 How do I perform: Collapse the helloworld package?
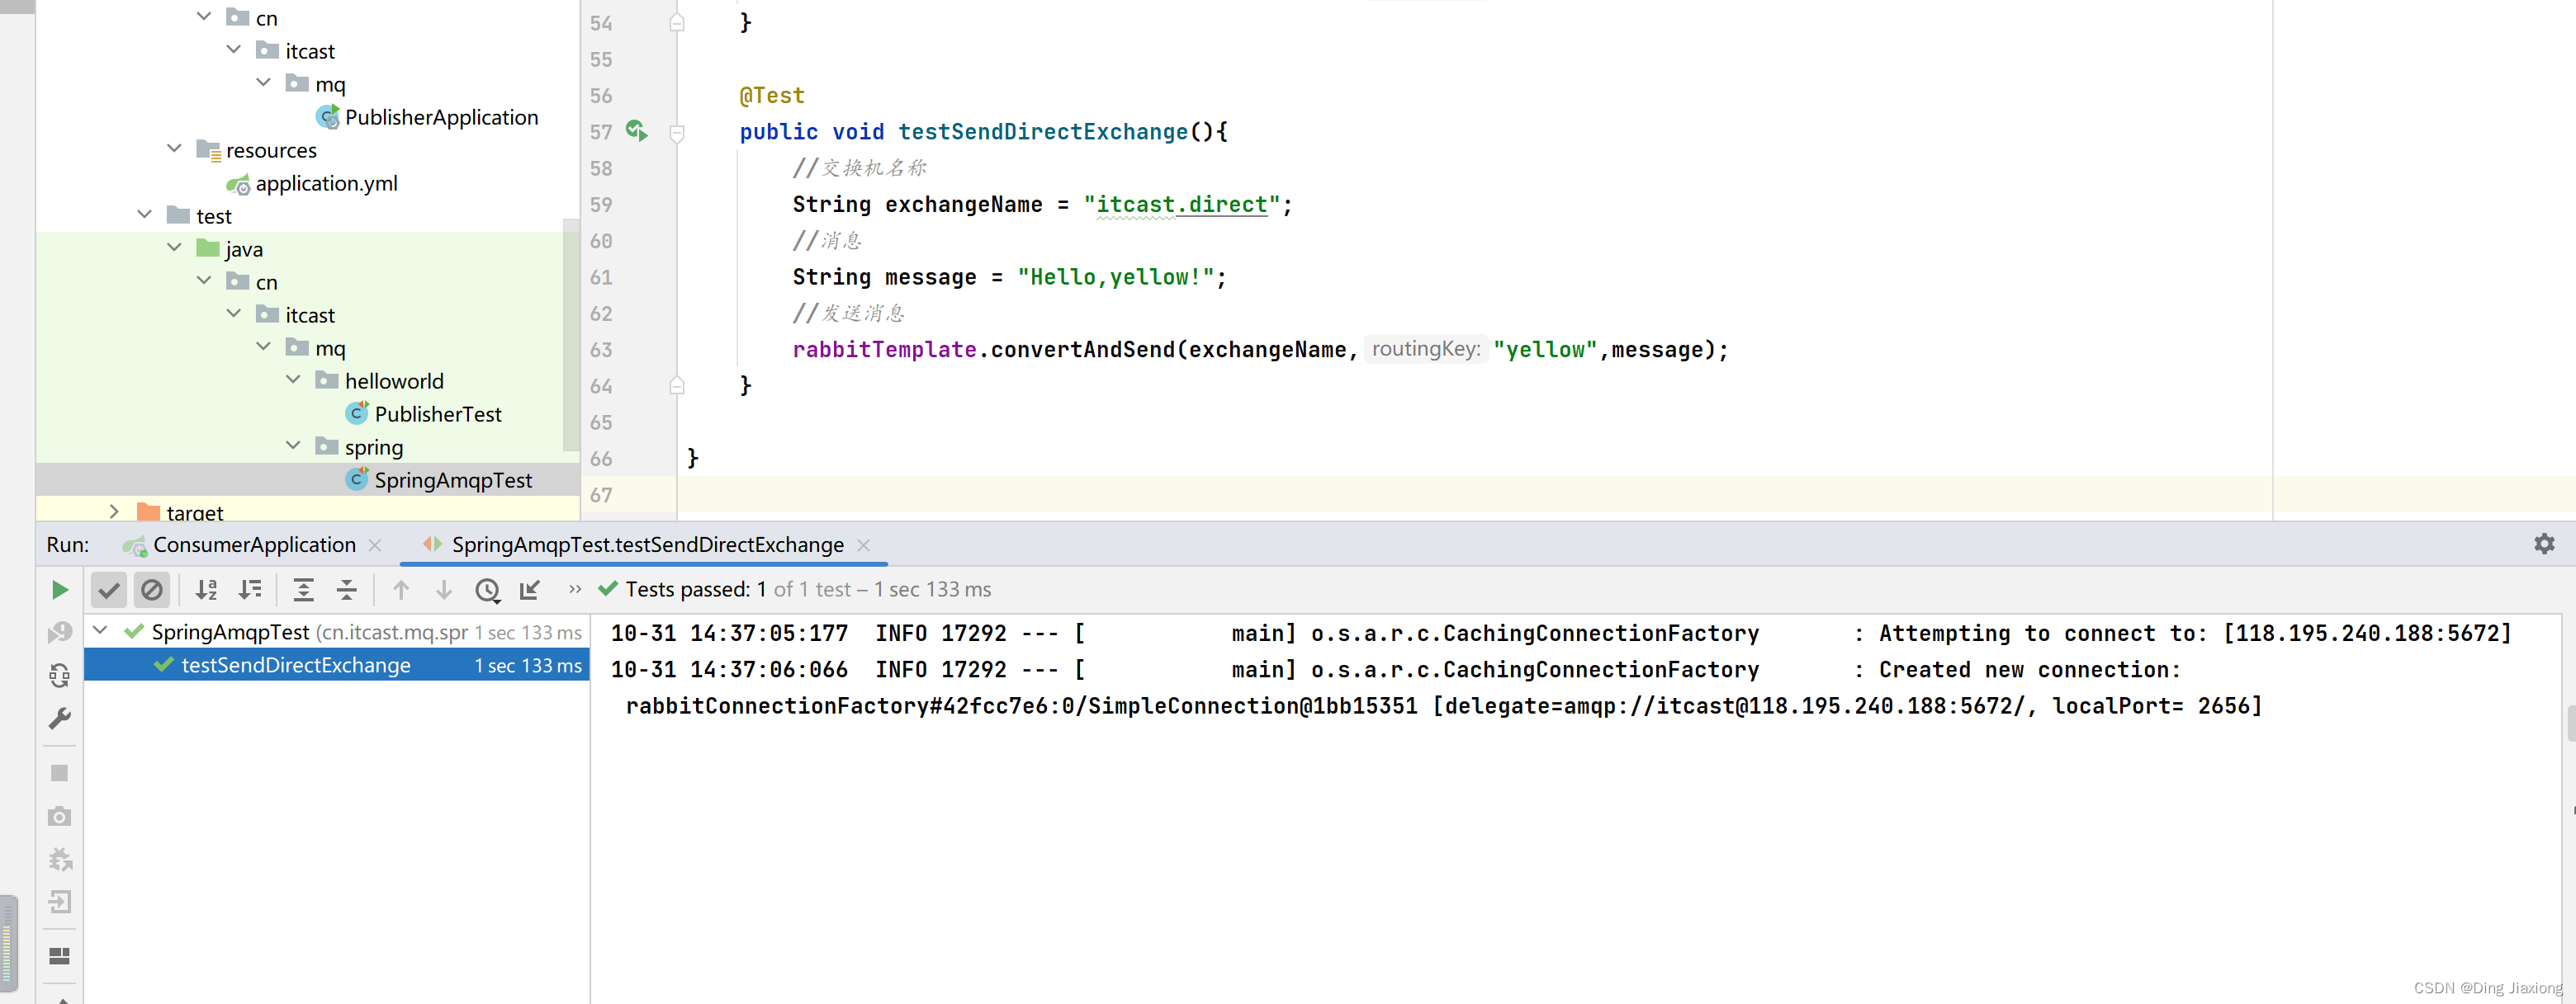click(x=293, y=379)
